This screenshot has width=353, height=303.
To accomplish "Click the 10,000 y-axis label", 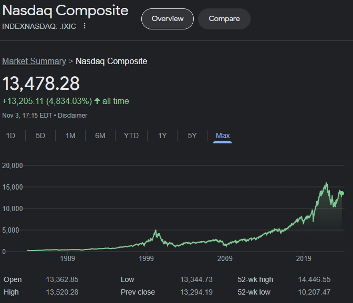I will pyautogui.click(x=13, y=208).
